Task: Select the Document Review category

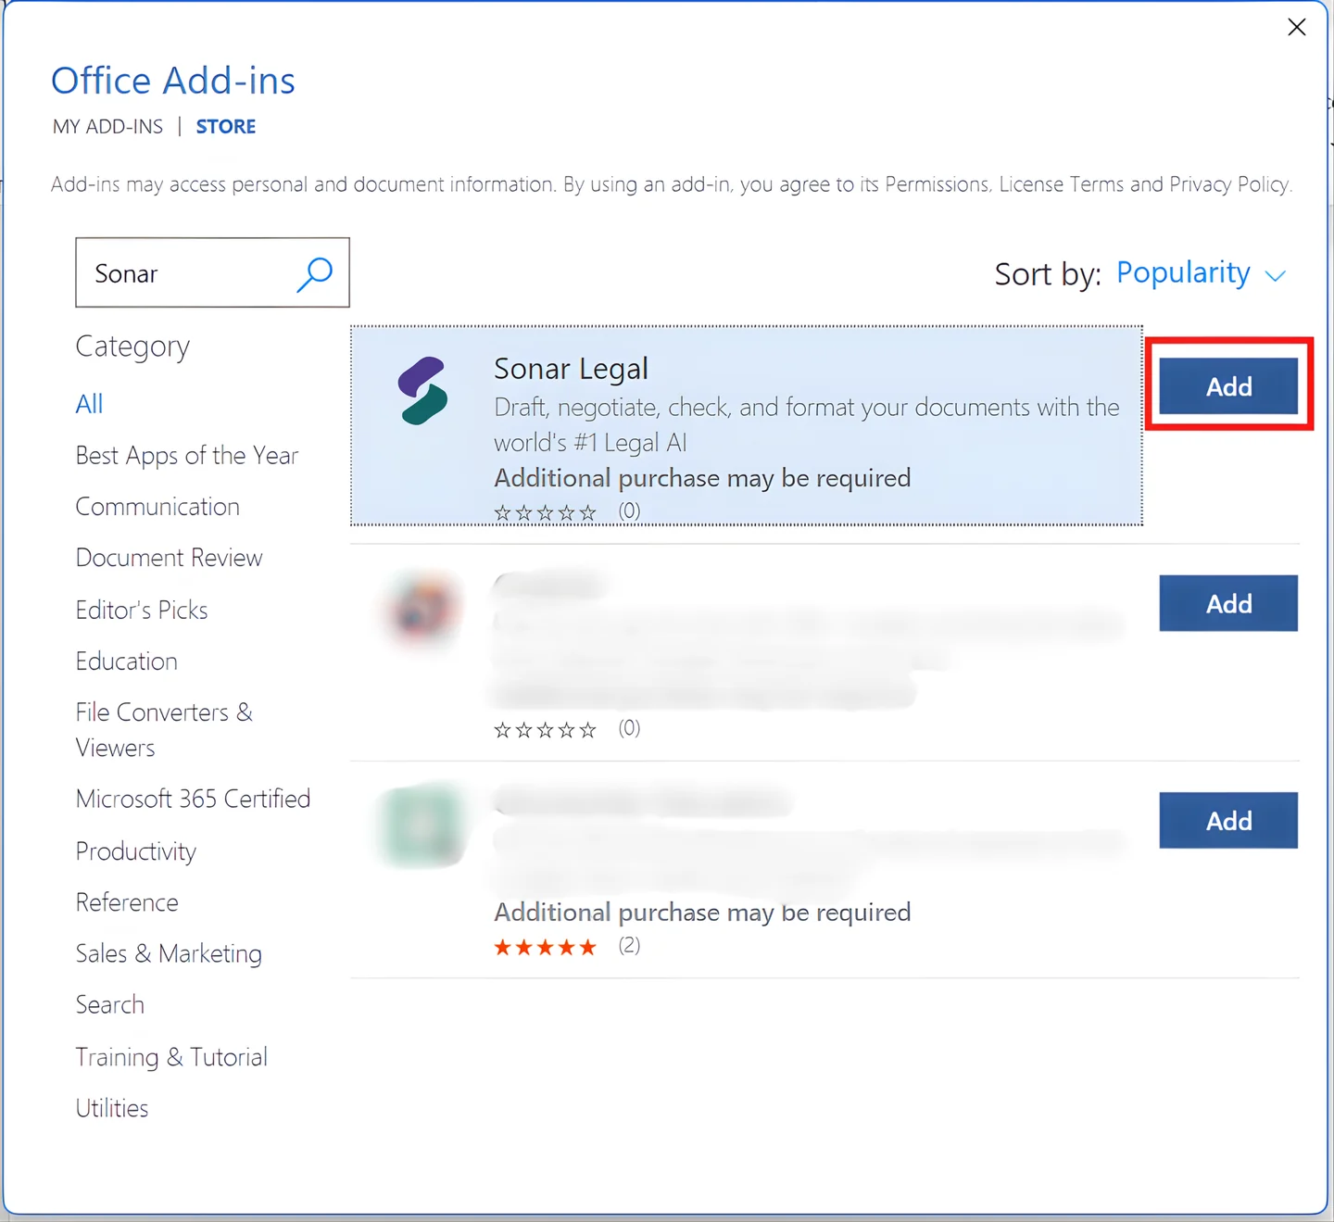Action: [169, 558]
